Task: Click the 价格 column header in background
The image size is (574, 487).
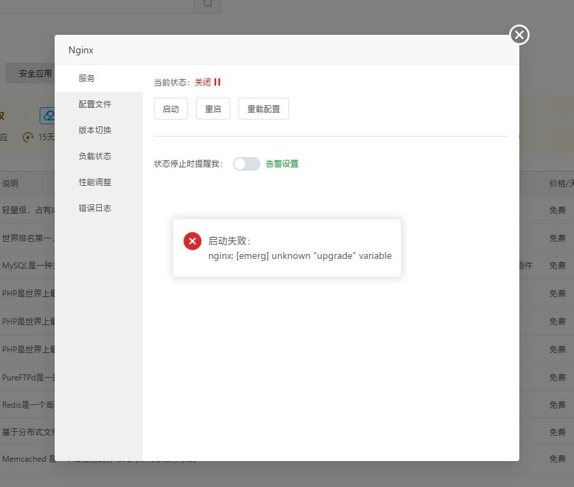Action: [561, 183]
